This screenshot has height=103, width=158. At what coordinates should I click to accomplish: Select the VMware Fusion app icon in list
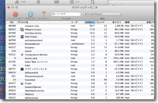click(x=22, y=29)
